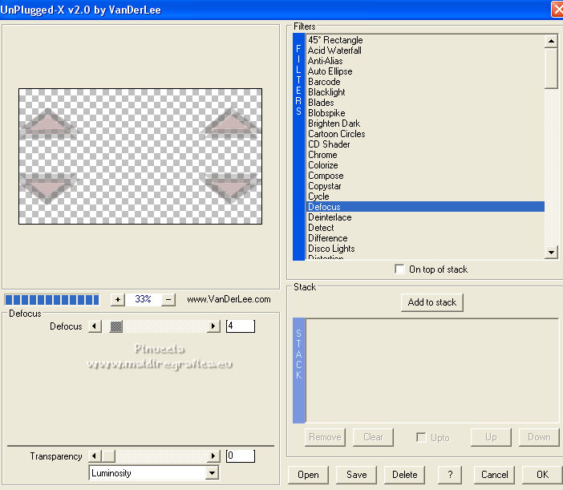Move stack item Down

click(x=539, y=437)
